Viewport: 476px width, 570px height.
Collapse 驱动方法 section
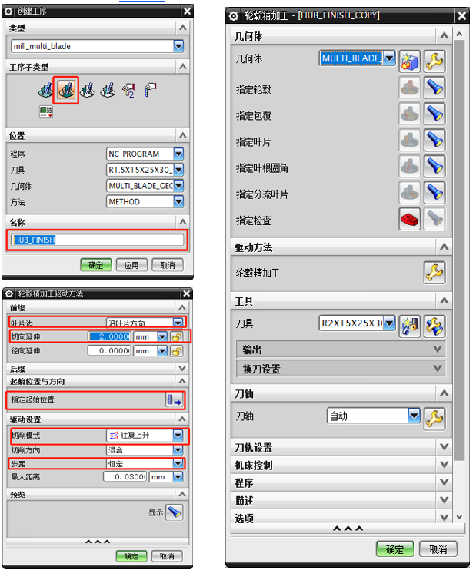(444, 247)
